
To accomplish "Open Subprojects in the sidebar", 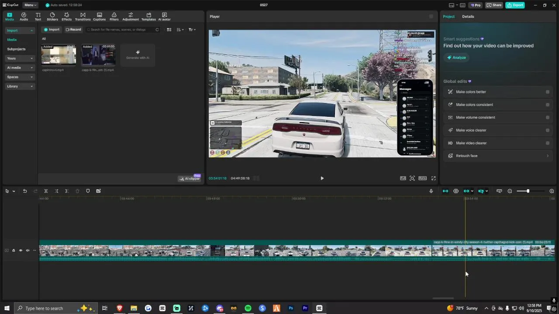I will tap(16, 49).
